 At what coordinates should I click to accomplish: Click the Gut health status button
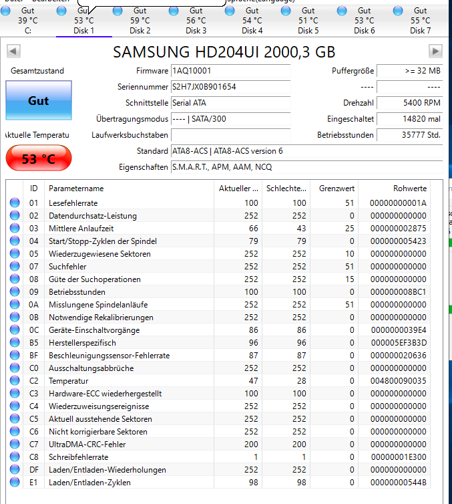(39, 101)
